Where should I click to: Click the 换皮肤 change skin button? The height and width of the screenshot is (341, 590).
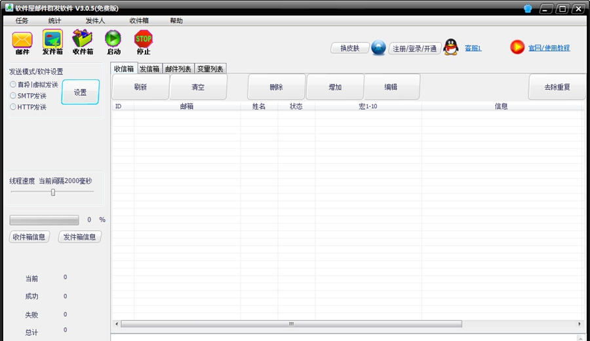(350, 48)
